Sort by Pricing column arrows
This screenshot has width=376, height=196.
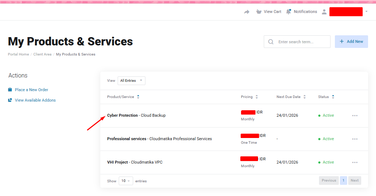tap(257, 97)
